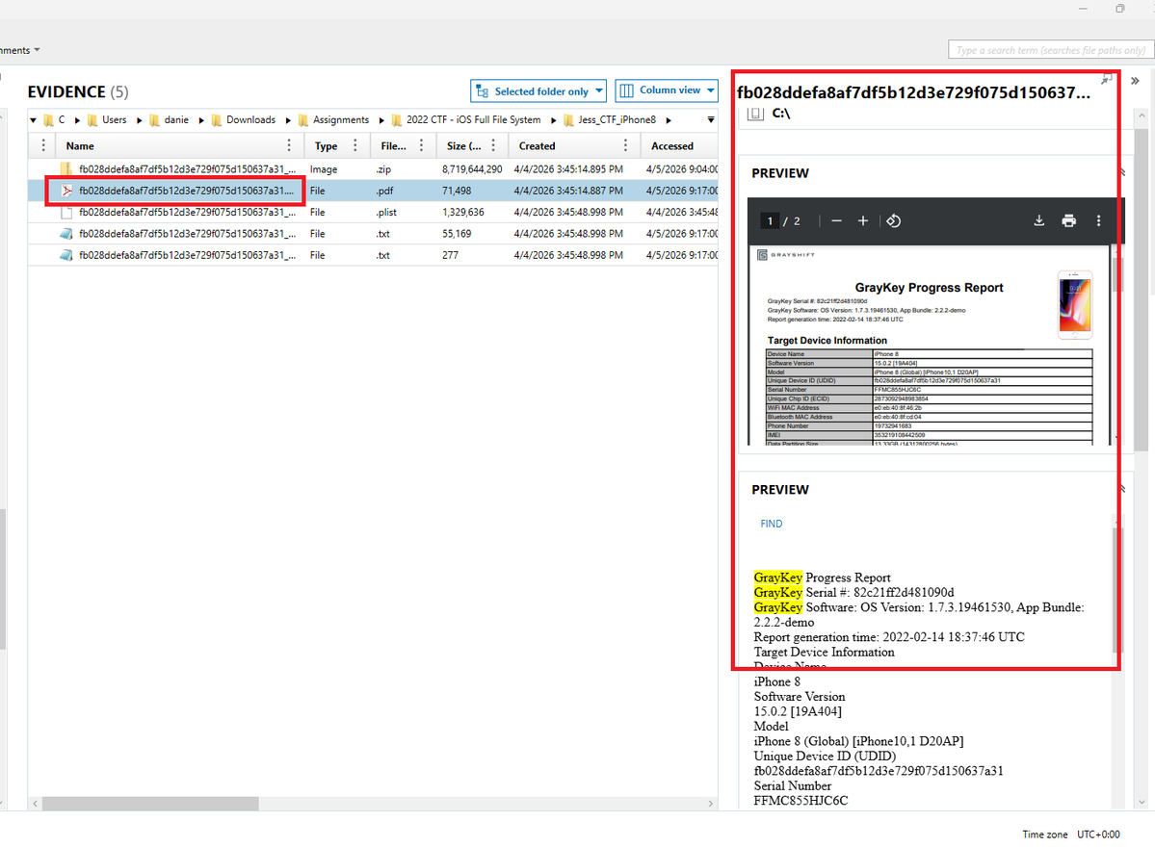Click the PDF page number box showing 1
This screenshot has width=1155, height=847.
(x=770, y=220)
